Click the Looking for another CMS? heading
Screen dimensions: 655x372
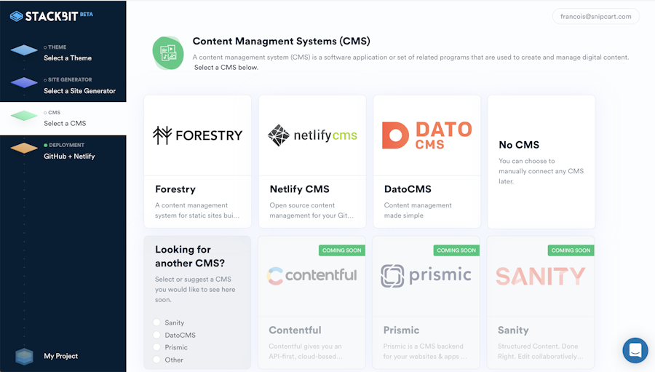tap(190, 256)
